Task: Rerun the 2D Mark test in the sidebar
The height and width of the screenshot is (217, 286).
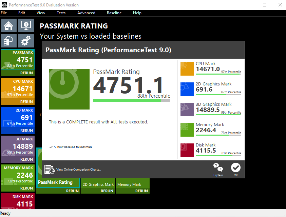Action: coord(26,131)
